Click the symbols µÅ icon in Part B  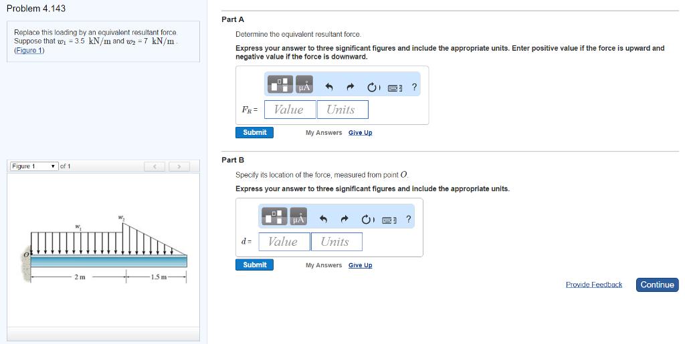pyautogui.click(x=298, y=216)
